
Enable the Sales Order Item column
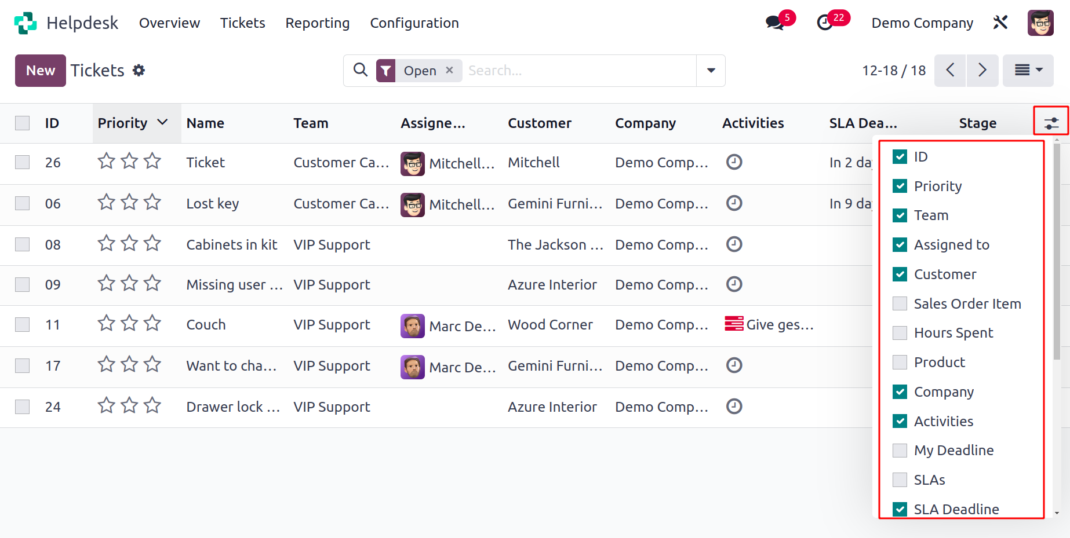pos(900,303)
